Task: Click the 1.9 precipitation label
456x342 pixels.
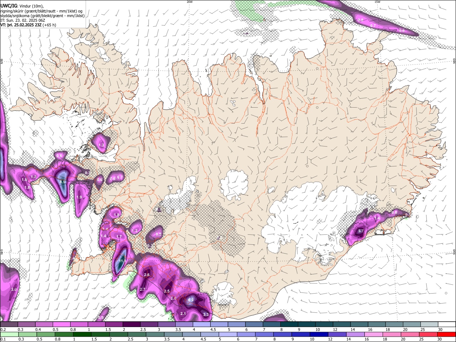Action: 79,197
